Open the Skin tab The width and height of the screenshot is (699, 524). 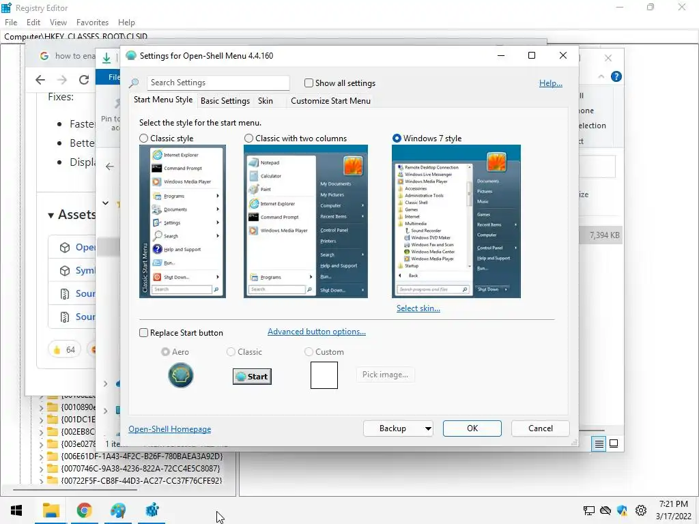[x=266, y=101]
